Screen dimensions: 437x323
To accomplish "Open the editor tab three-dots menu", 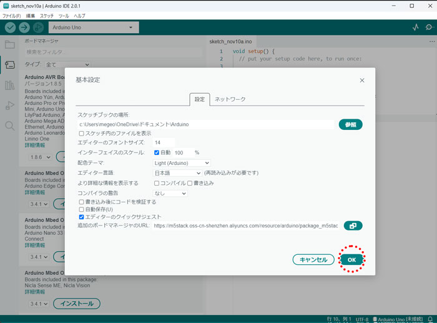I will click(432, 42).
